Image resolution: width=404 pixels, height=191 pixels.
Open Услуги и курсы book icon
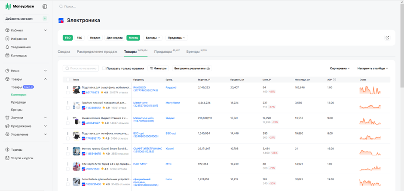click(x=7, y=158)
